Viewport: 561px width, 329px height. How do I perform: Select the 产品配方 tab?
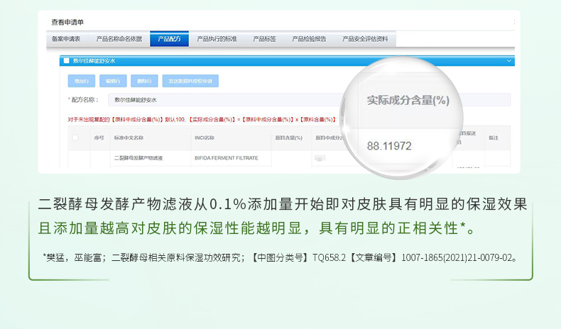point(169,39)
